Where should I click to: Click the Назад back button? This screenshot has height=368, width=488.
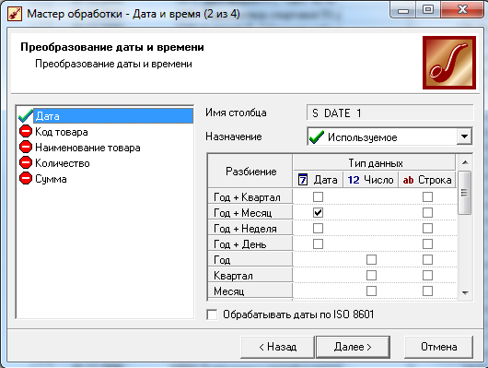click(x=277, y=347)
